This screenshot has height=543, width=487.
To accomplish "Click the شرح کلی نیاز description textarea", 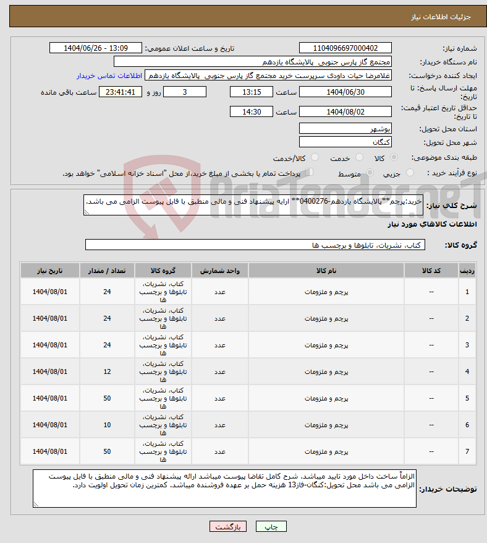I will pos(253,205).
